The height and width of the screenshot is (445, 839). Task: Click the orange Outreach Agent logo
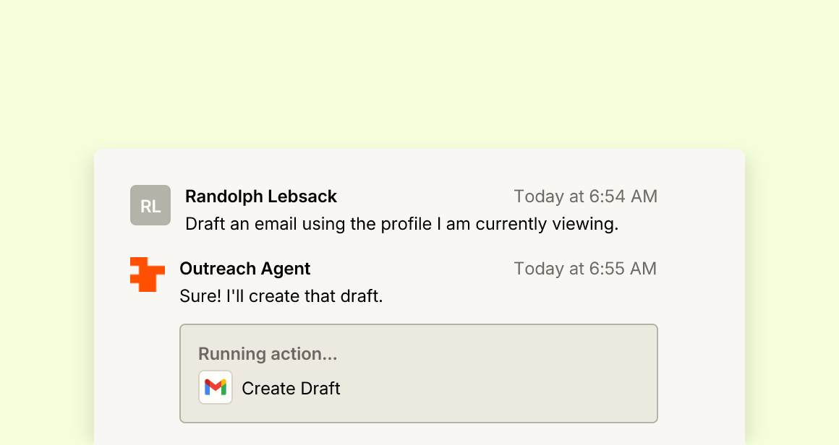(147, 275)
